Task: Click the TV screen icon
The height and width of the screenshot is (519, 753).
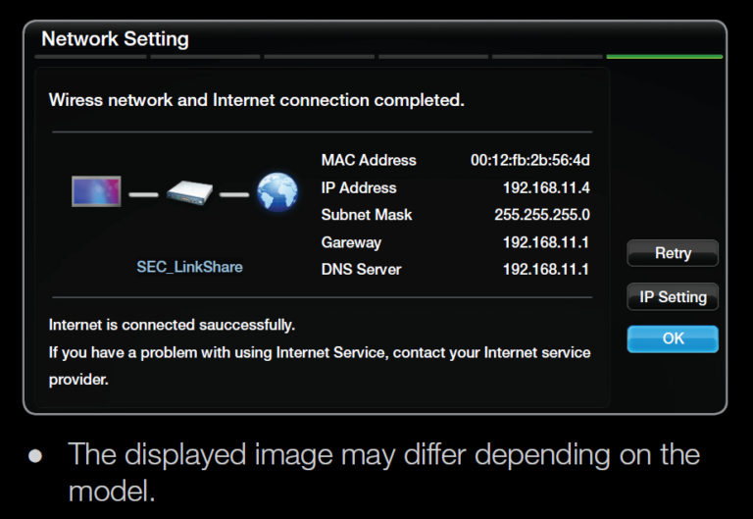Action: [96, 191]
